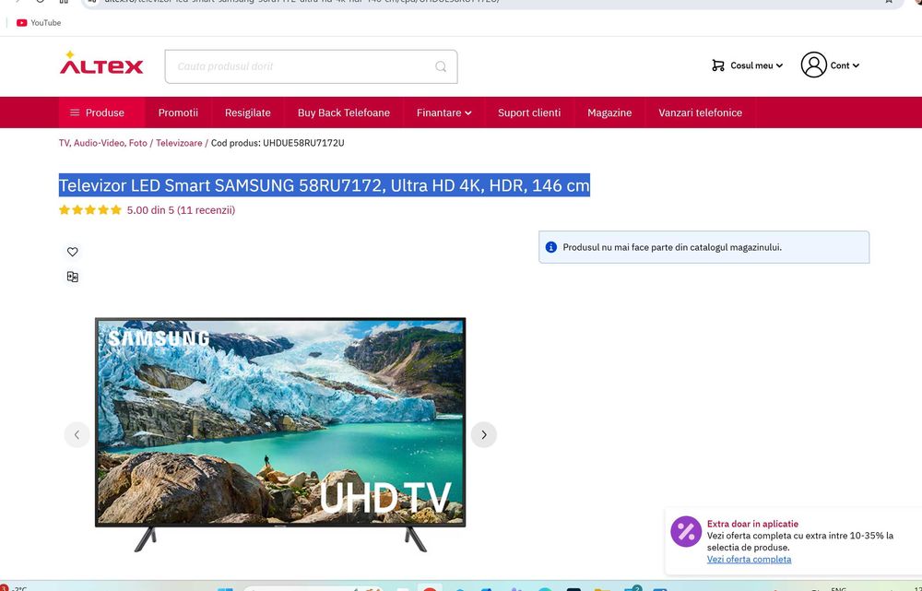
Task: Focus the product search field
Action: tap(311, 66)
